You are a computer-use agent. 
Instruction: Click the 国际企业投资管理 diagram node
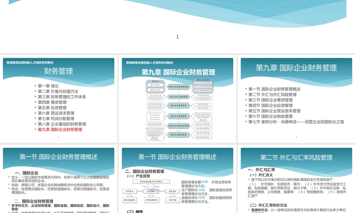click(x=179, y=116)
